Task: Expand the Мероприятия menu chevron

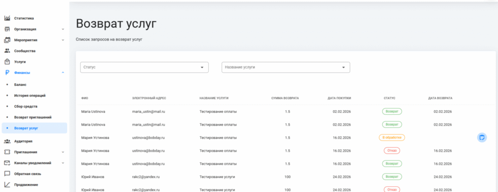Action: (x=63, y=40)
